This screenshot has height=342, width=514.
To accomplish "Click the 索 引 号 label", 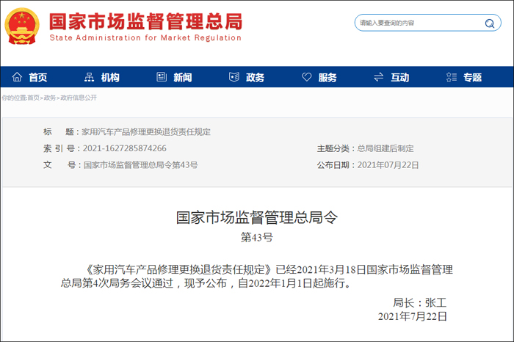I will [59, 148].
